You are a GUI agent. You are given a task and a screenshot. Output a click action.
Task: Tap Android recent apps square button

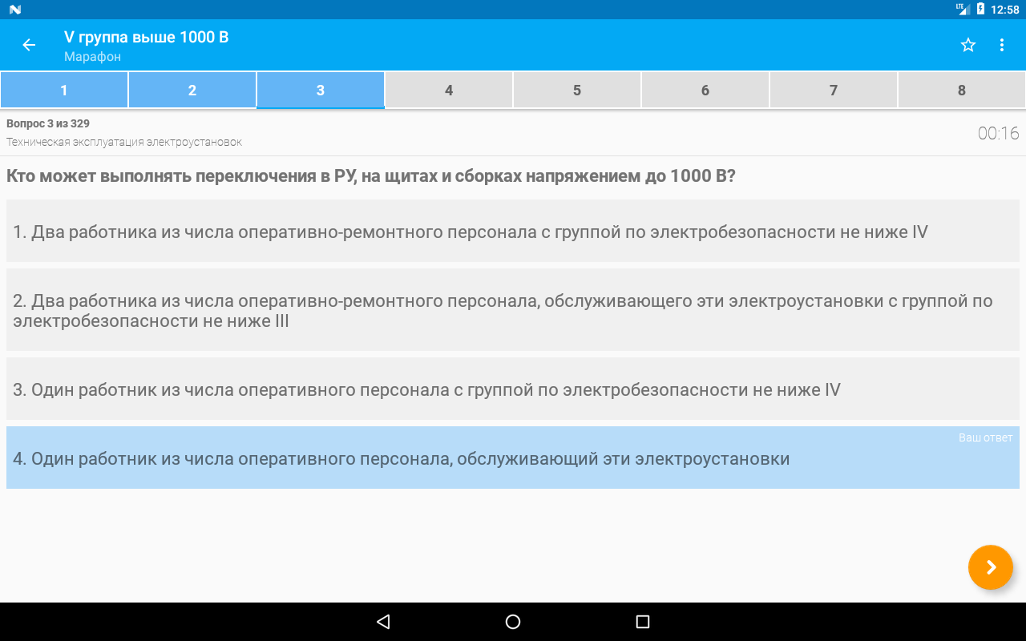click(x=642, y=622)
